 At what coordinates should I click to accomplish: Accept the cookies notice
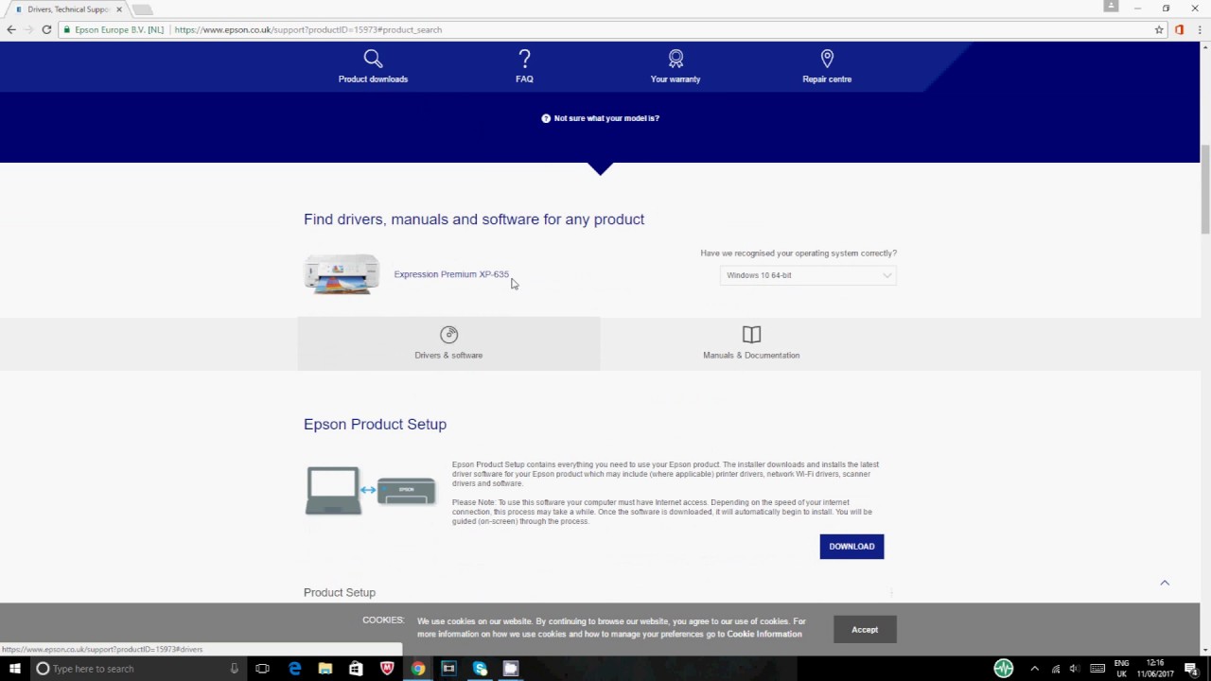(x=865, y=629)
